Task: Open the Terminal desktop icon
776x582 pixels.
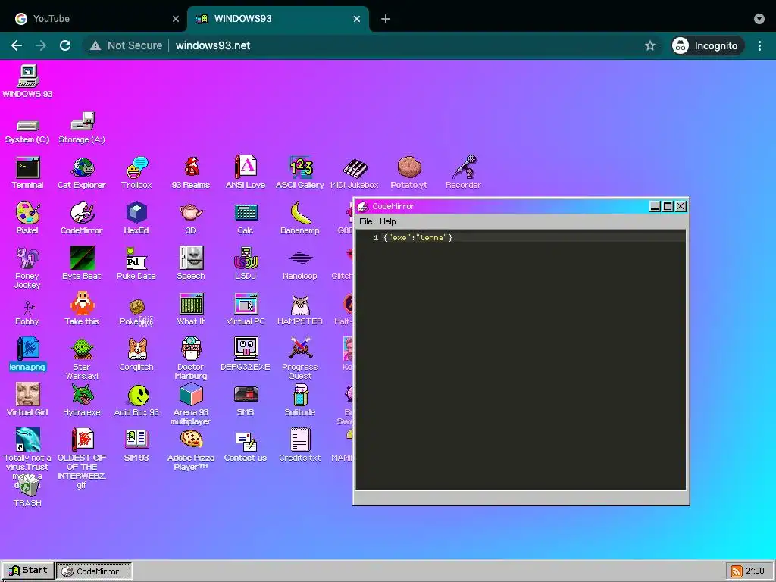Action: pyautogui.click(x=28, y=172)
